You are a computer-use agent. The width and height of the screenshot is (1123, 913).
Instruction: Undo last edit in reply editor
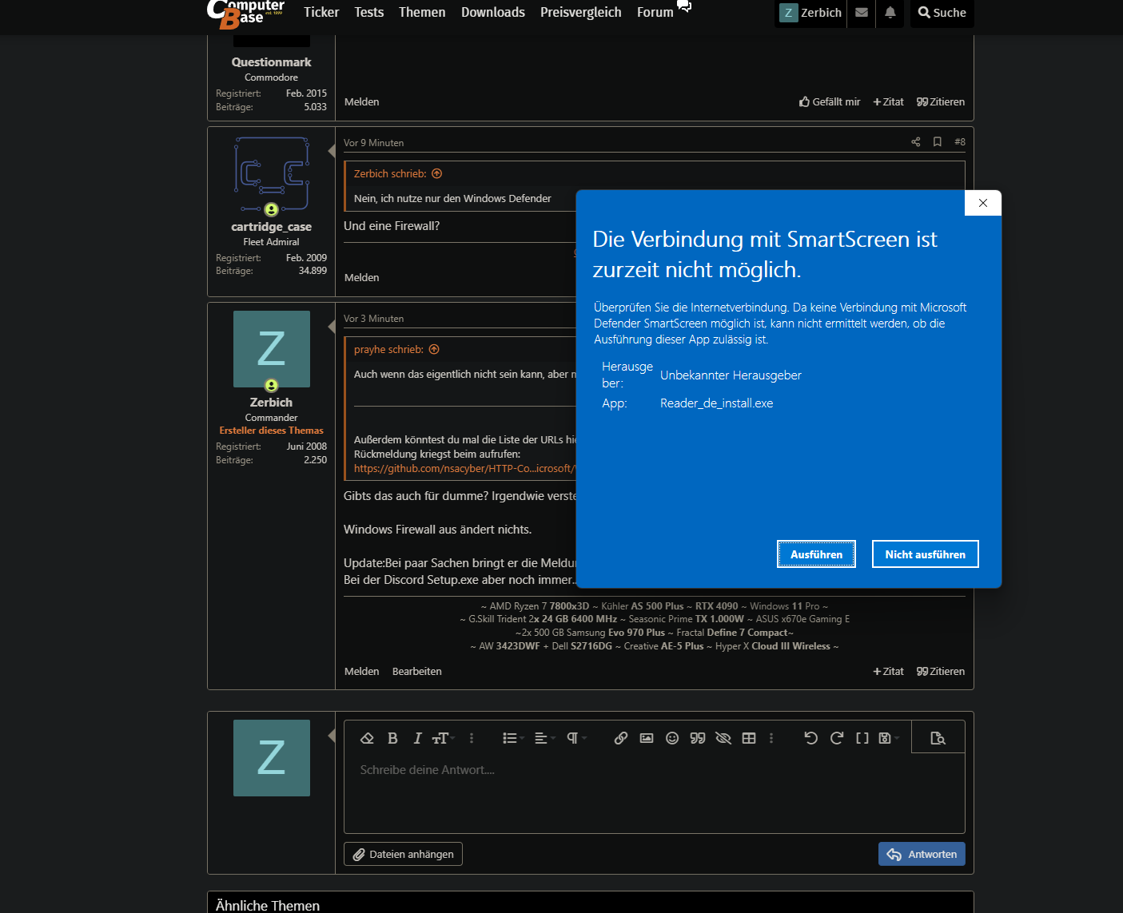(x=811, y=738)
